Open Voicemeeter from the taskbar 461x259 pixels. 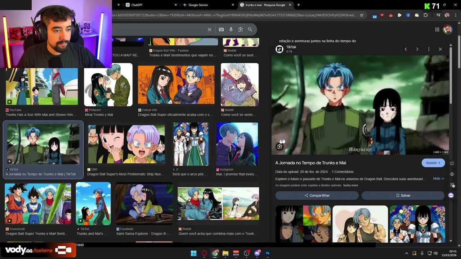click(x=236, y=253)
